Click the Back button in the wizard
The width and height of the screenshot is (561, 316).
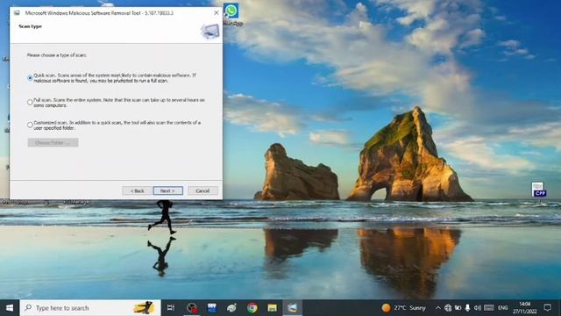coord(137,190)
